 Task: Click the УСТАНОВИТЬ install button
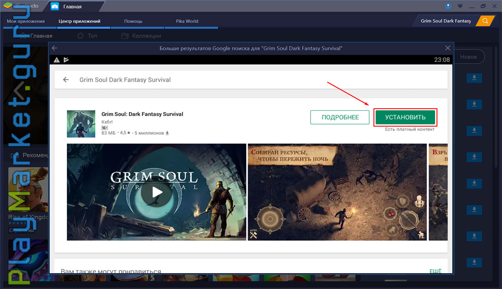click(405, 118)
